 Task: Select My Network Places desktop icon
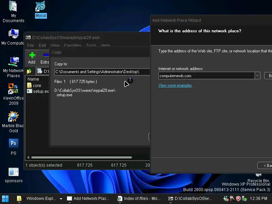tap(13, 67)
